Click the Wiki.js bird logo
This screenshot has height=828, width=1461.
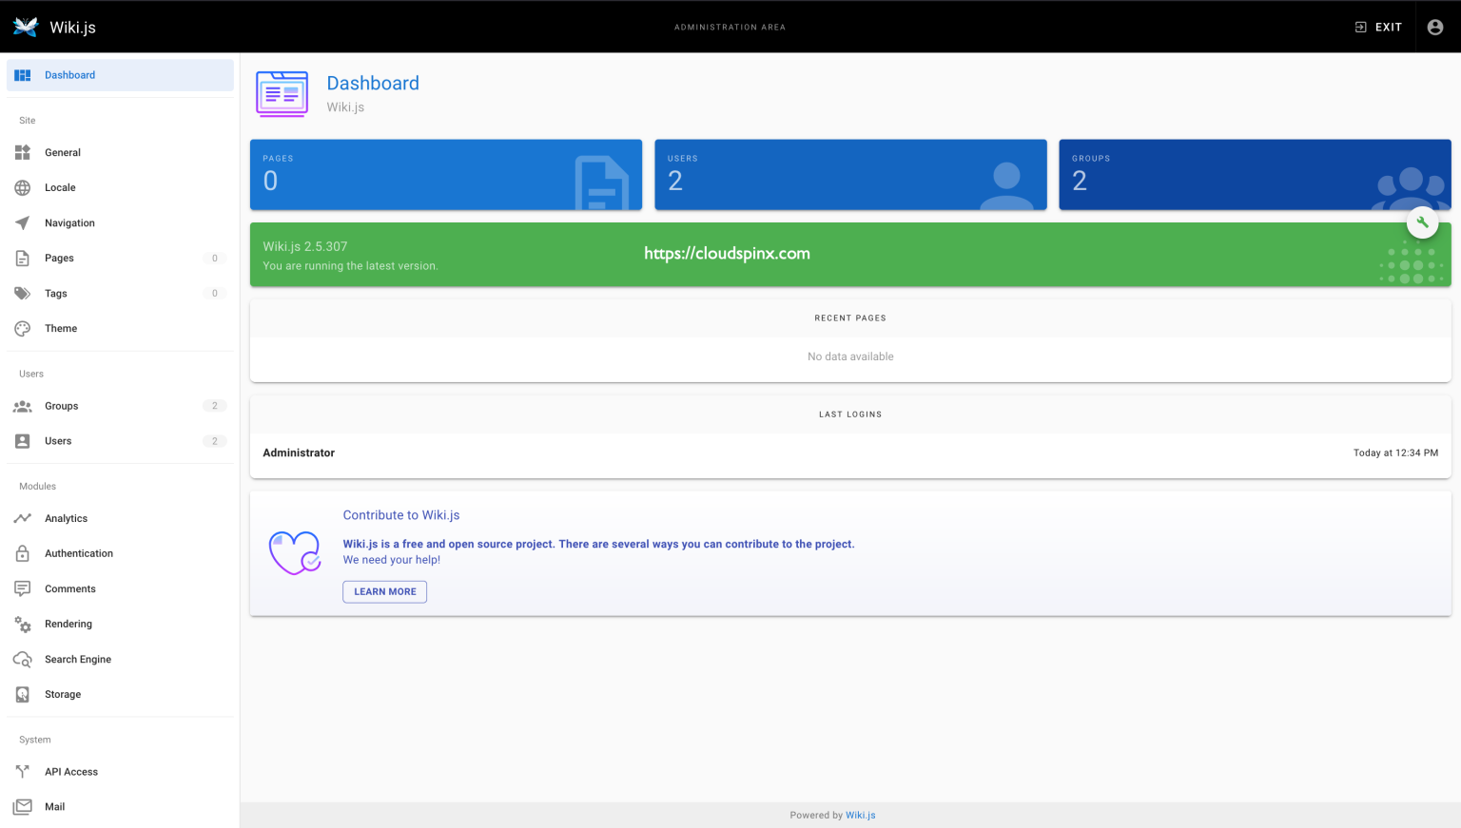26,27
